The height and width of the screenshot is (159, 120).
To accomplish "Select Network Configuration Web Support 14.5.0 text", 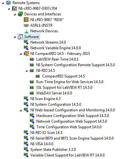I will pos(72,121).
